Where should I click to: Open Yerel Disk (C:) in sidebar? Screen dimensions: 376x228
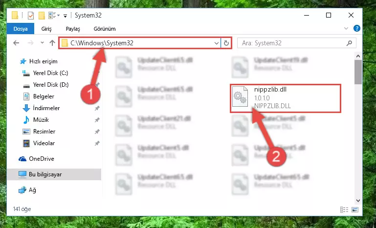(x=50, y=73)
